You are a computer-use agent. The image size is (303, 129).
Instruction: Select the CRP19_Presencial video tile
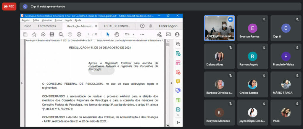[219, 28]
